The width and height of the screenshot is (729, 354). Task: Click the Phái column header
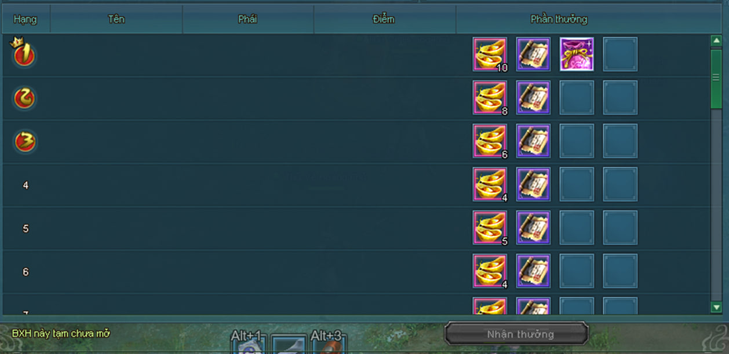point(248,20)
